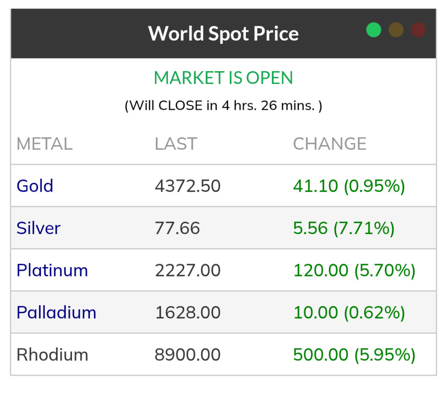Open the Palladium price link
The image size is (447, 402).
click(x=56, y=312)
